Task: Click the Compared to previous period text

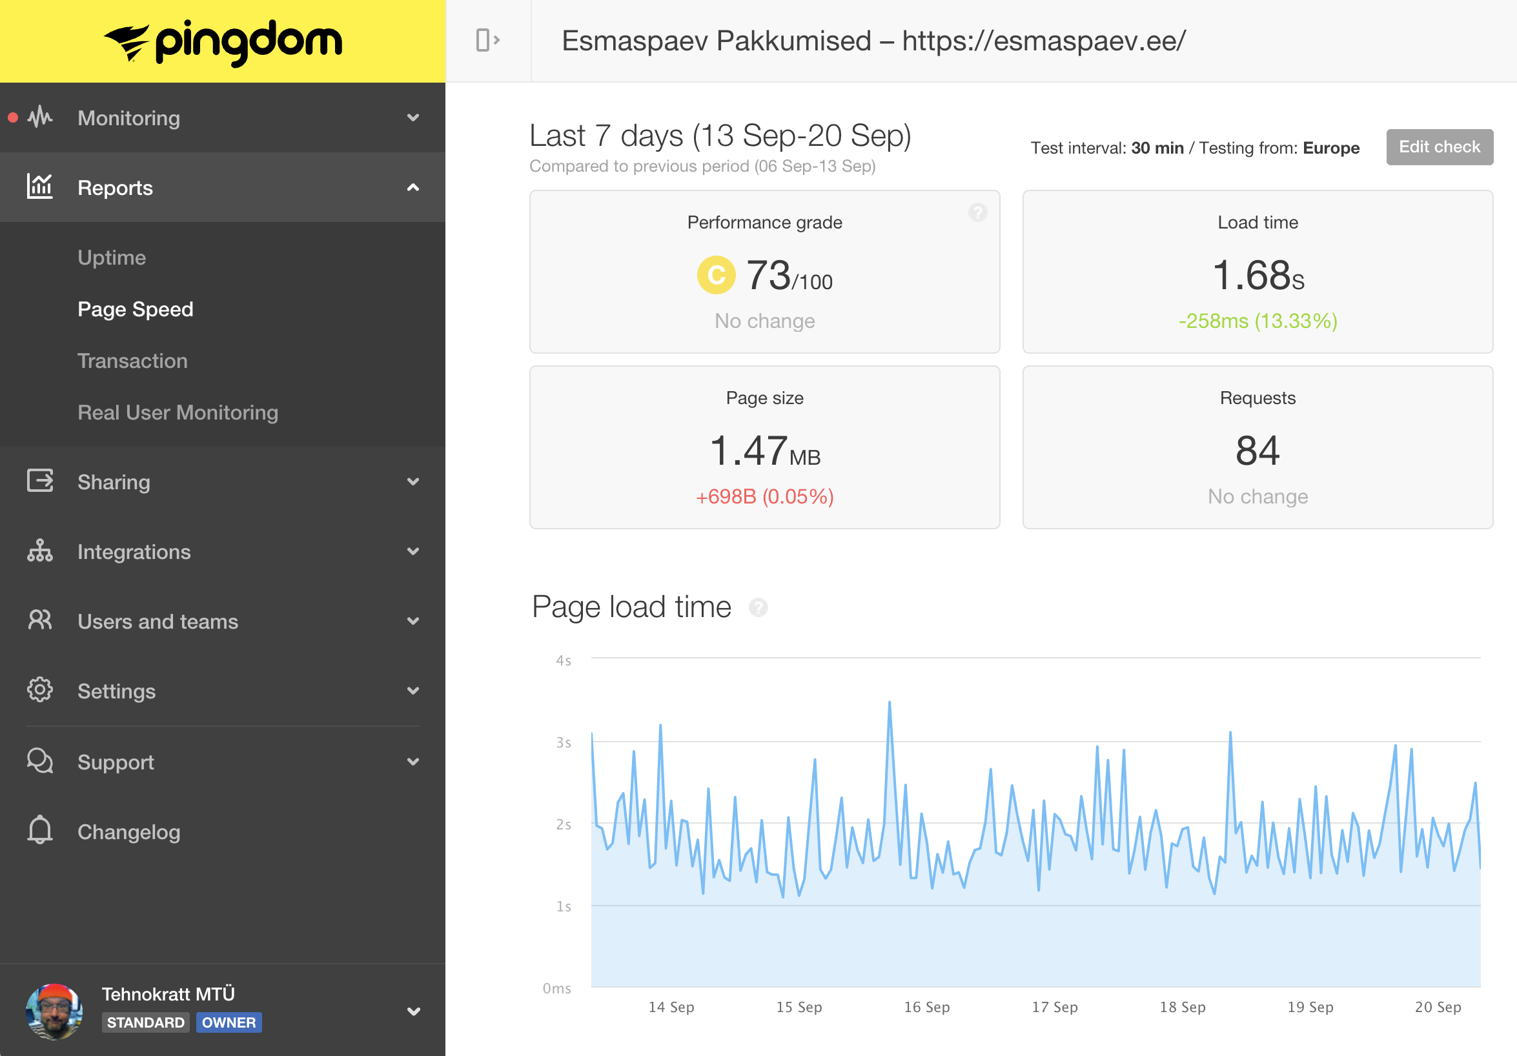Action: 702,166
